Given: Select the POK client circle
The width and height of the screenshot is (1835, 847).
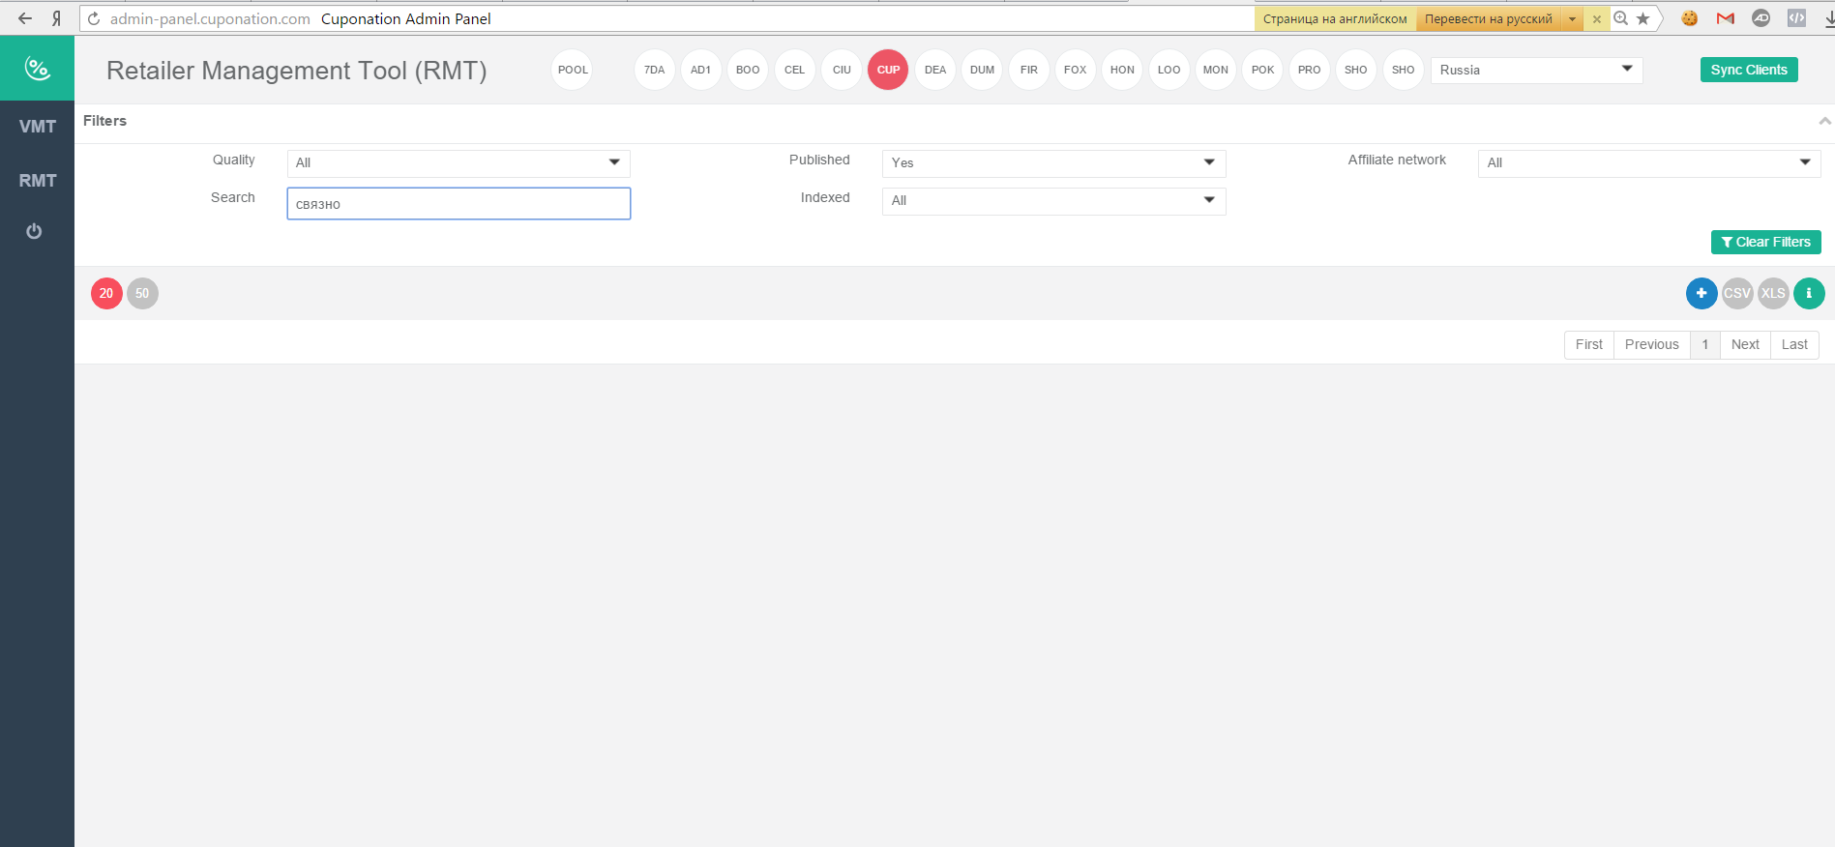Looking at the screenshot, I should [x=1262, y=70].
